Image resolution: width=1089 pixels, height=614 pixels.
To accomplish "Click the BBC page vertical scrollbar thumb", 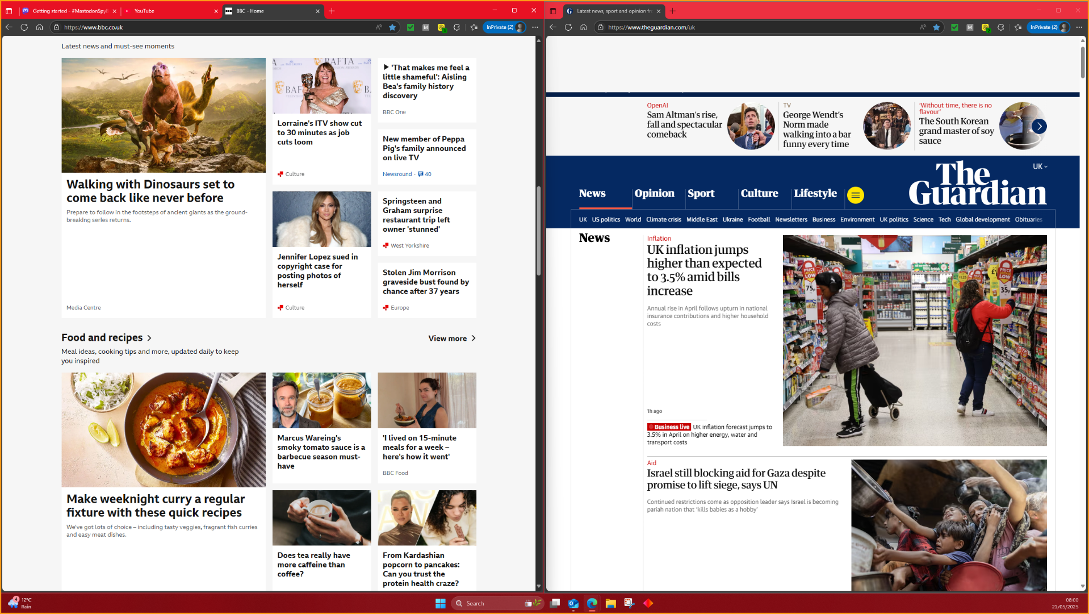I will 538,231.
